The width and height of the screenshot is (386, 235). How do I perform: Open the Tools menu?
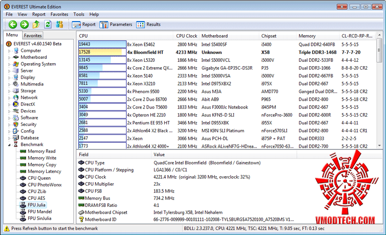click(79, 14)
